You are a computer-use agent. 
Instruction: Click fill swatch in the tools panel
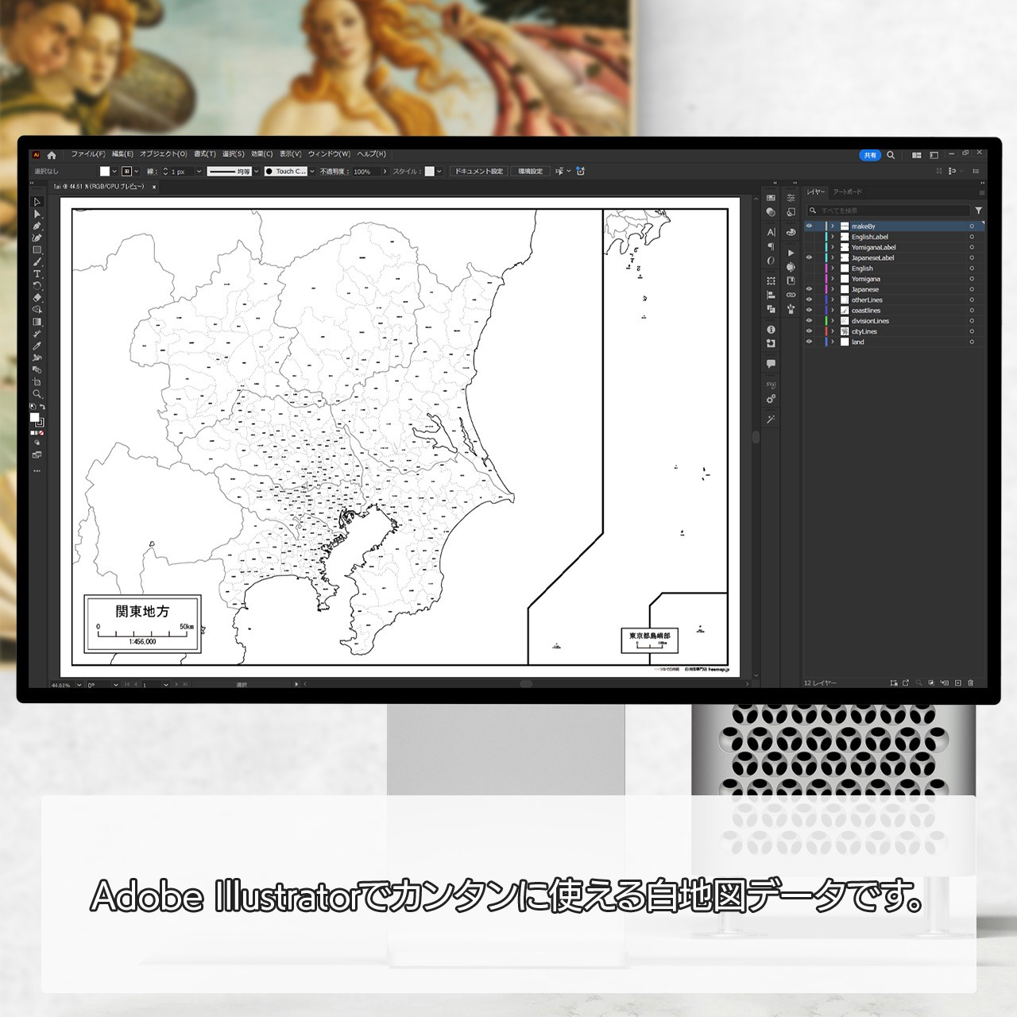pyautogui.click(x=34, y=417)
